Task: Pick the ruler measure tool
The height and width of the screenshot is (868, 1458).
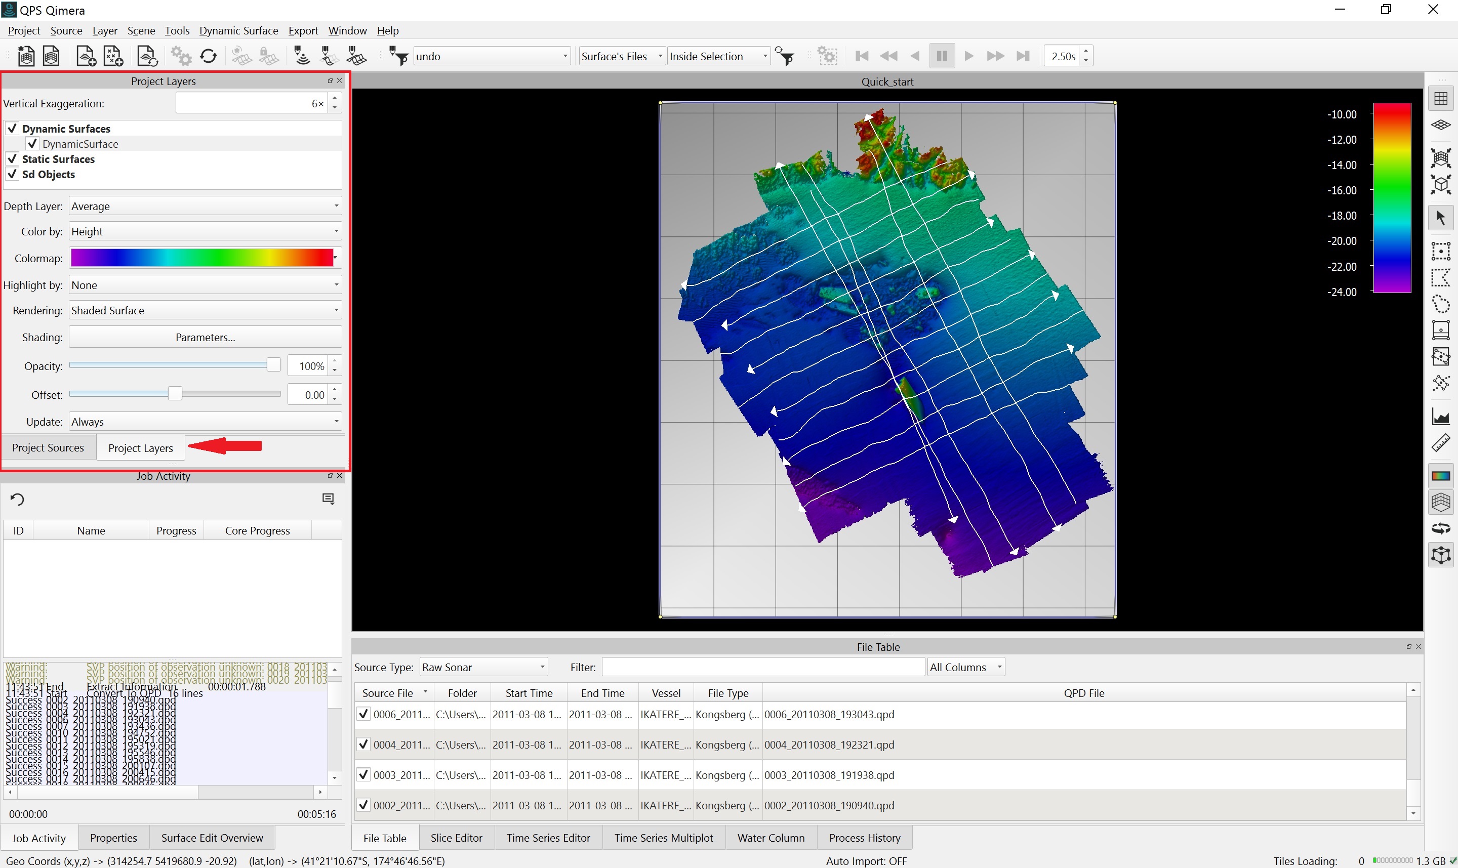Action: [1440, 443]
